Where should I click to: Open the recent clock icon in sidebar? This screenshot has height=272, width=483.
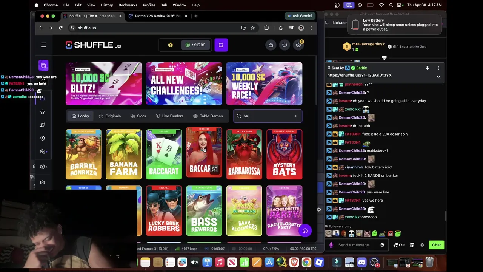point(43,138)
